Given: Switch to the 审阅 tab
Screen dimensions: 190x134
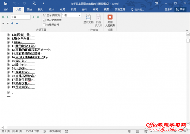Looking at the screenshot, I should [x=96, y=10].
